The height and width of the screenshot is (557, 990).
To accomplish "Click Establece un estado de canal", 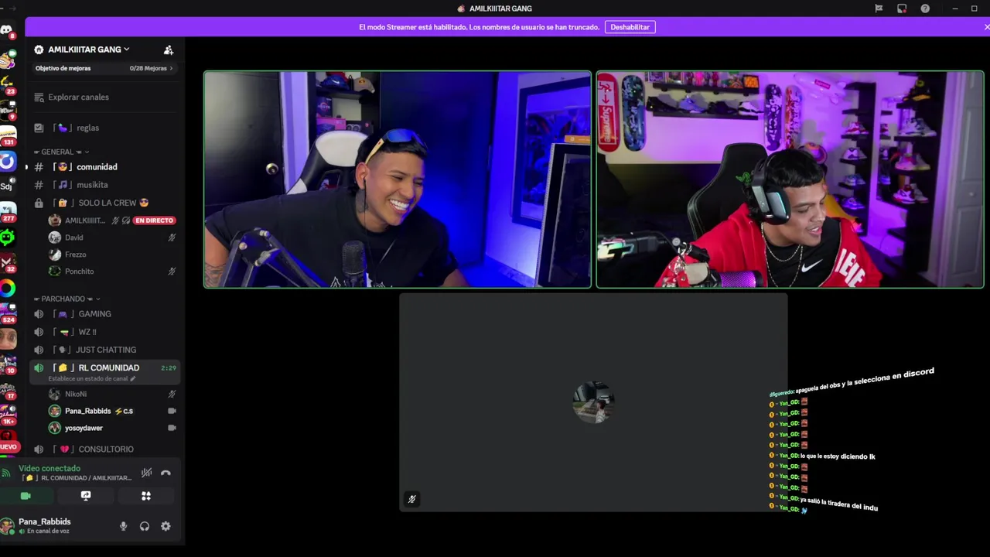I will click(x=87, y=379).
